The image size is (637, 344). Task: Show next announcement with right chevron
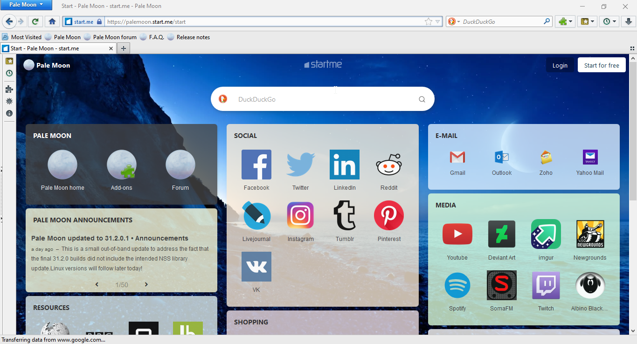click(146, 284)
